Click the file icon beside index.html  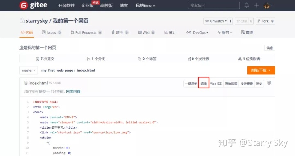[x=26, y=83]
